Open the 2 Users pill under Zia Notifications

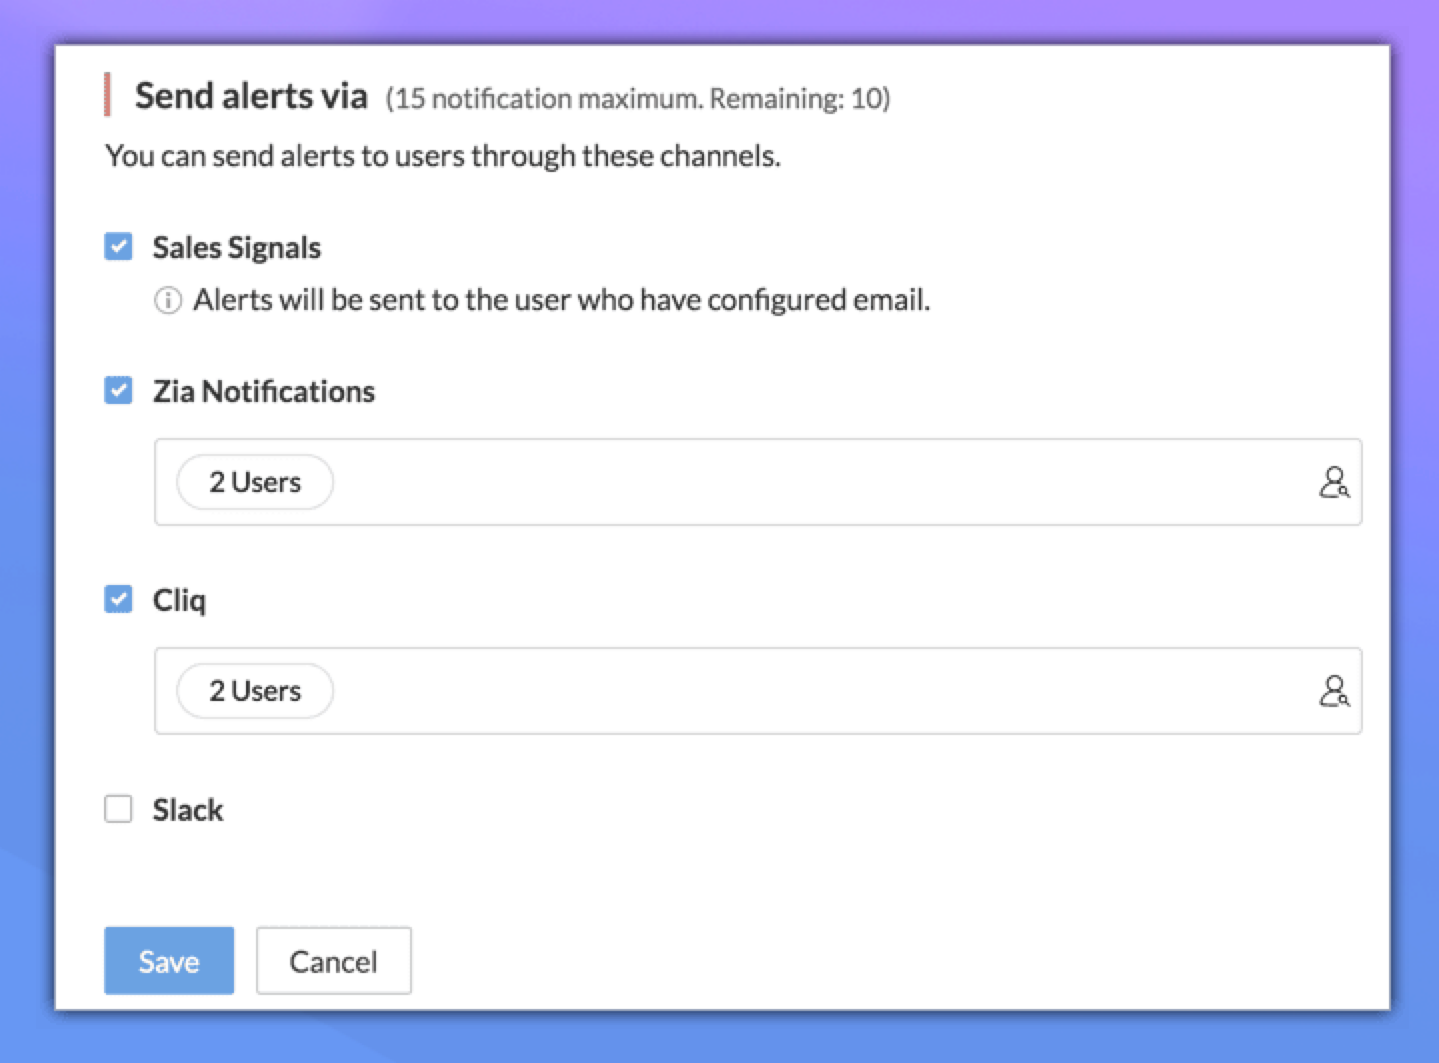click(x=255, y=482)
